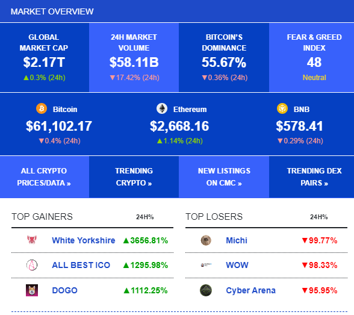Click the 24H% header under Top Losers
The height and width of the screenshot is (315, 354).
(319, 217)
